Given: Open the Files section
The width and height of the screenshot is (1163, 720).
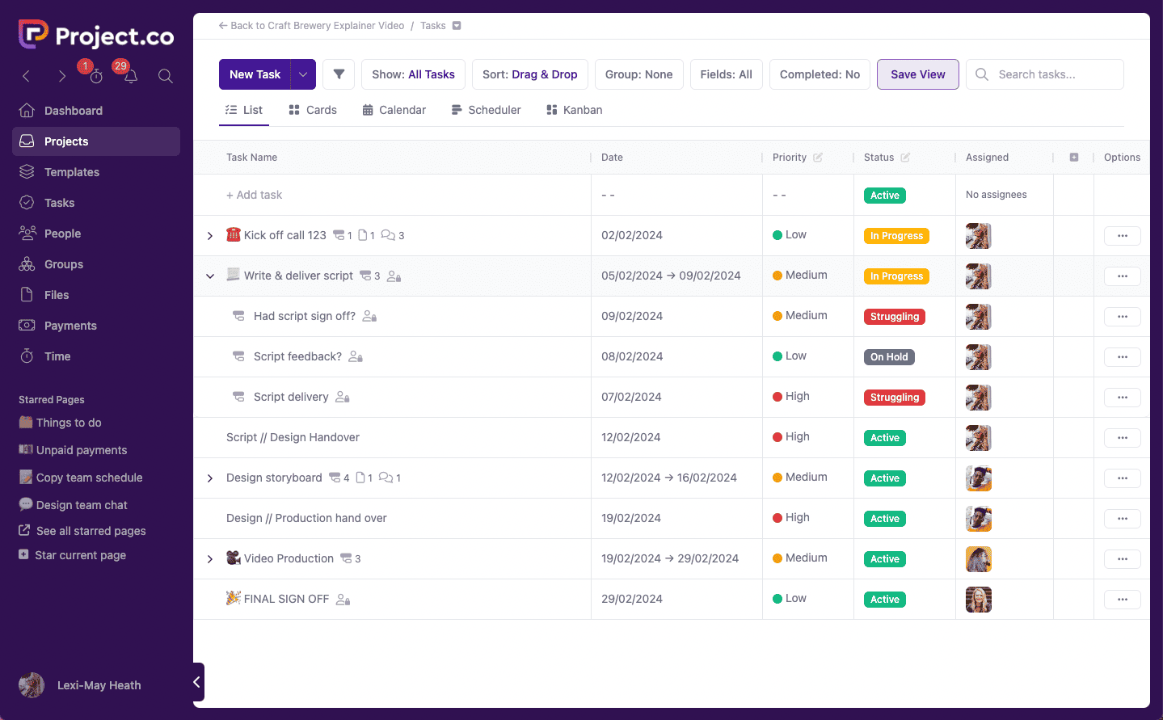Looking at the screenshot, I should point(57,294).
